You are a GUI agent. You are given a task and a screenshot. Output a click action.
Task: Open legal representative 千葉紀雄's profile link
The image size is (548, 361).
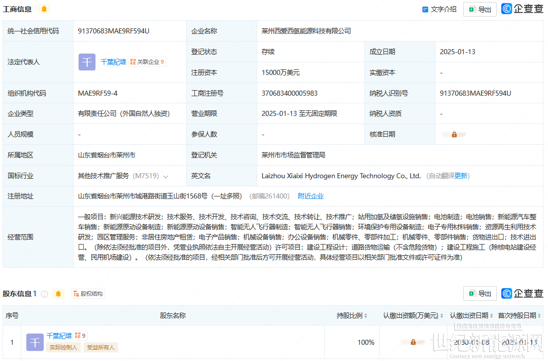tap(113, 62)
